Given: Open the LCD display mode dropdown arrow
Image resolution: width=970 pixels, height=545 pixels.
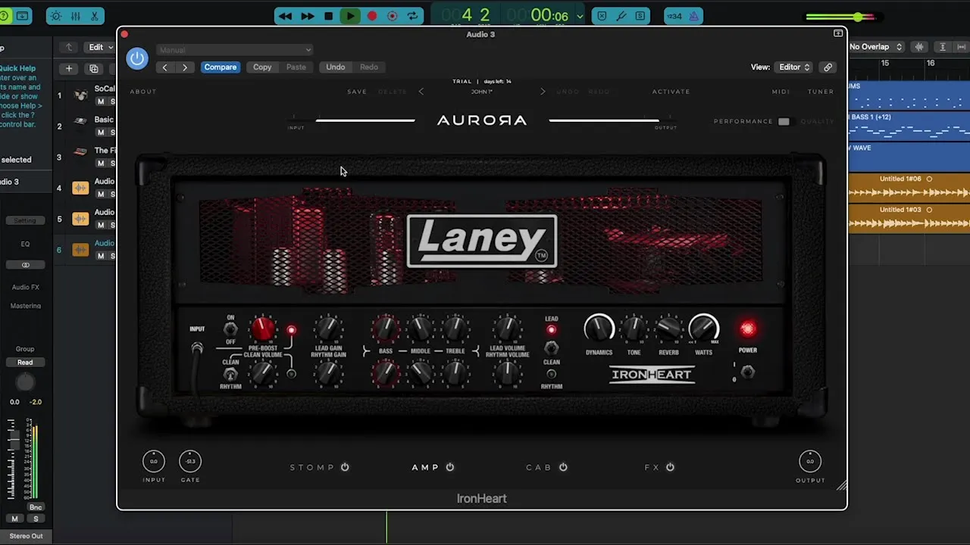Looking at the screenshot, I should coord(580,16).
